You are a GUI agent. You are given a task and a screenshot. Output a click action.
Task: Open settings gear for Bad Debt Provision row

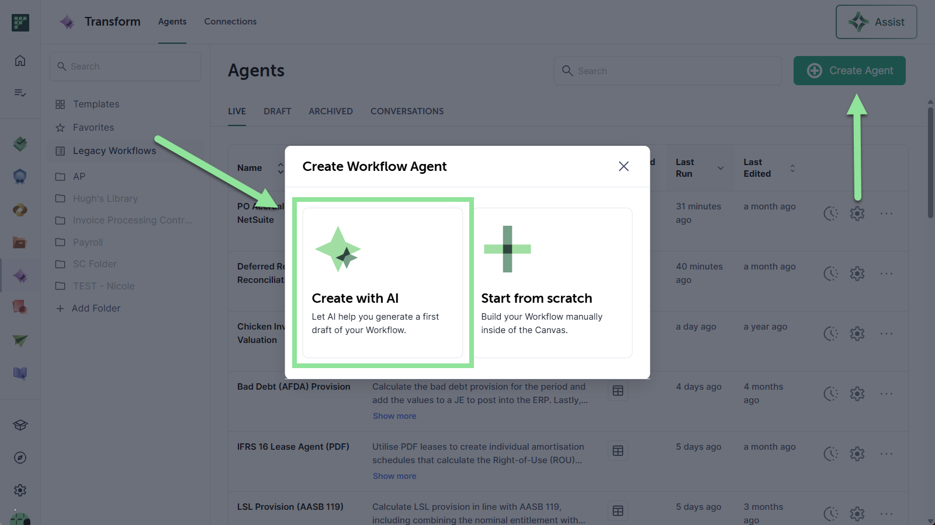[x=857, y=394]
